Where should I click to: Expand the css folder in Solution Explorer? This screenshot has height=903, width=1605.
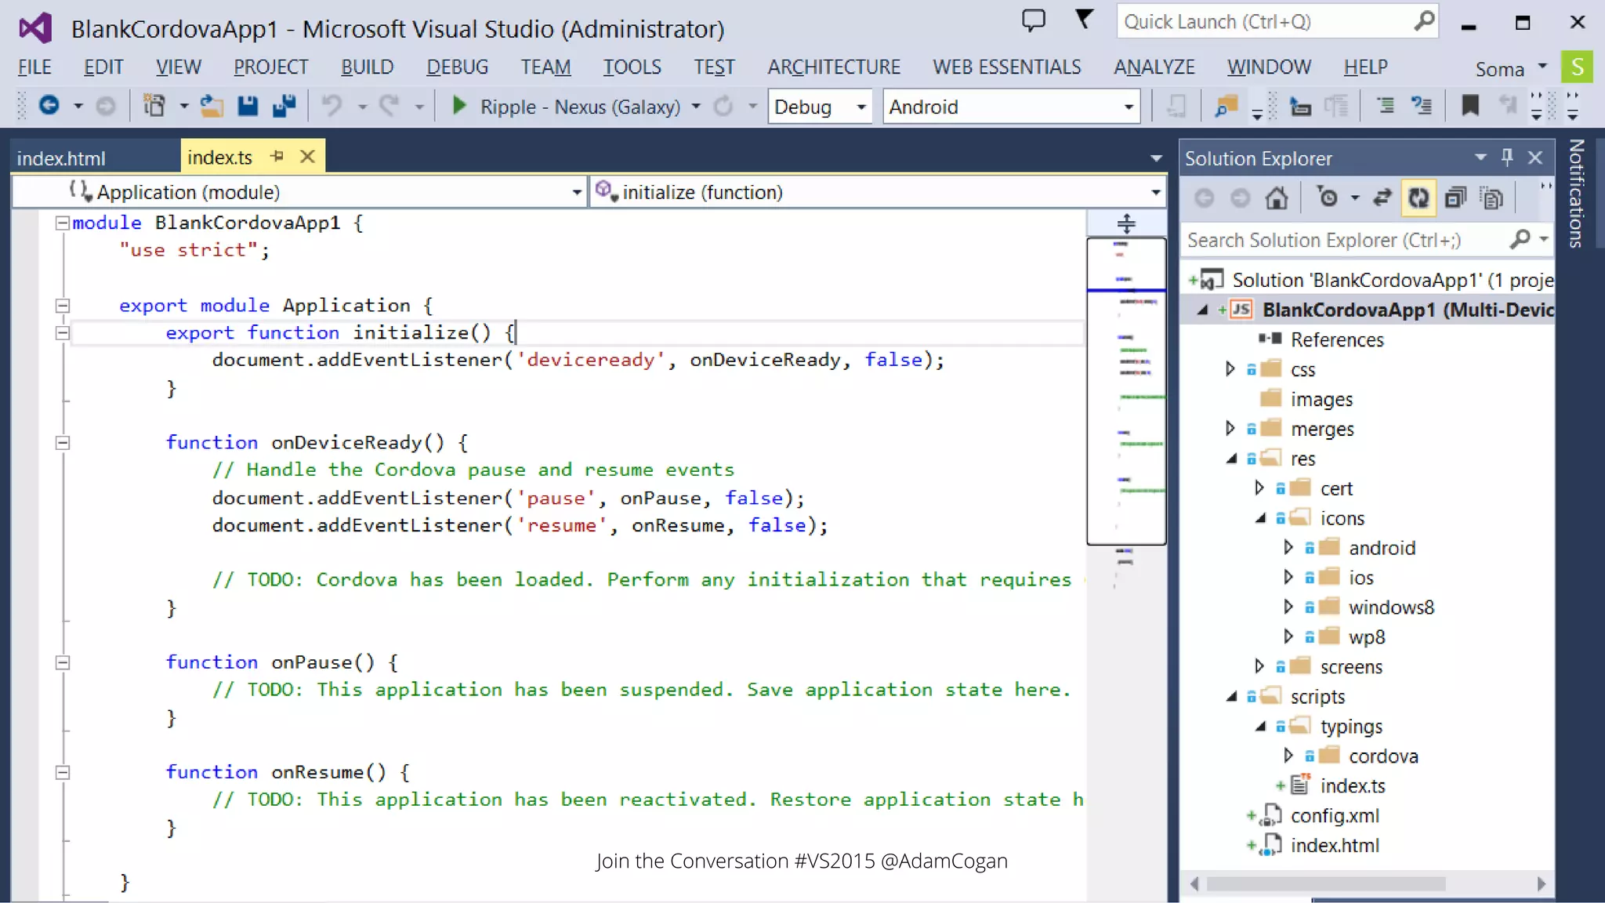tap(1230, 369)
